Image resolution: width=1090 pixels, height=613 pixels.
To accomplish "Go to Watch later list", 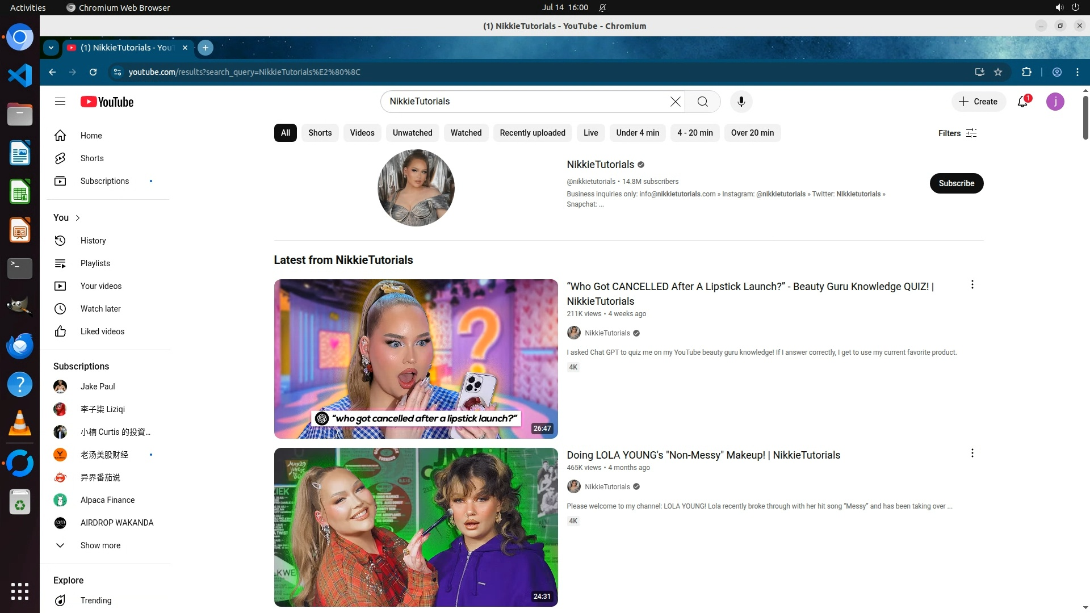I will point(100,309).
